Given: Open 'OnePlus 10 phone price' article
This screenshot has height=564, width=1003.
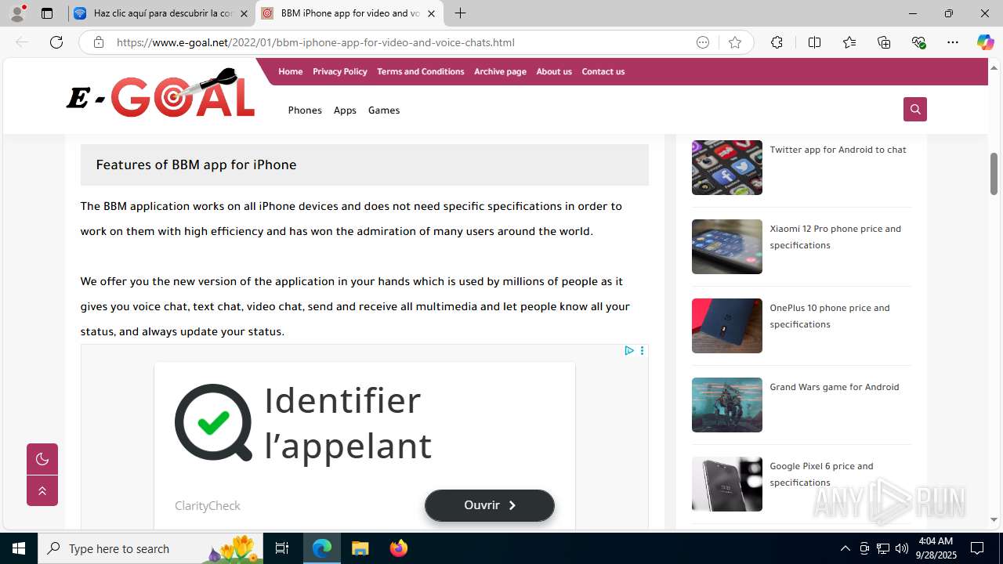Looking at the screenshot, I should 830,316.
